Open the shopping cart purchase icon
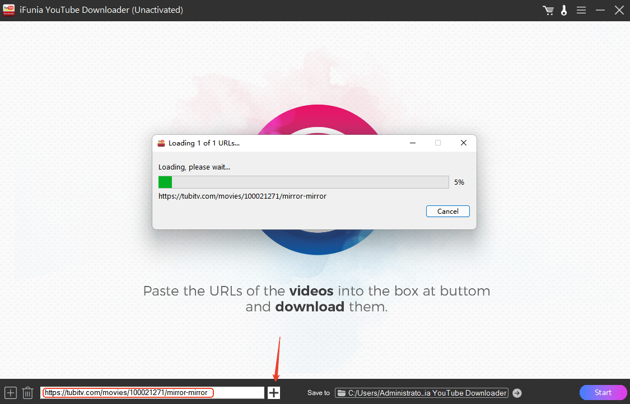Viewport: 630px width, 404px height. tap(548, 11)
